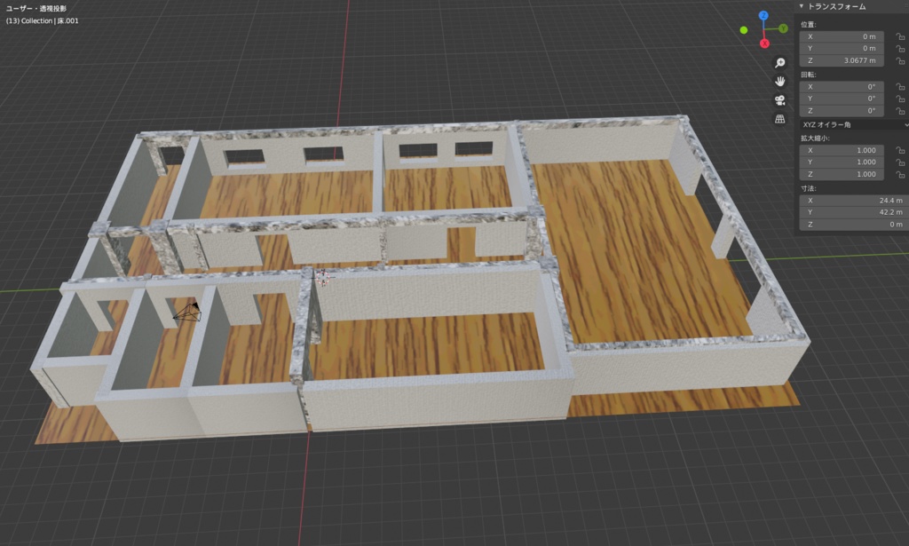909x546 pixels.
Task: Click the X scale slider showing 1.000
Action: [841, 149]
